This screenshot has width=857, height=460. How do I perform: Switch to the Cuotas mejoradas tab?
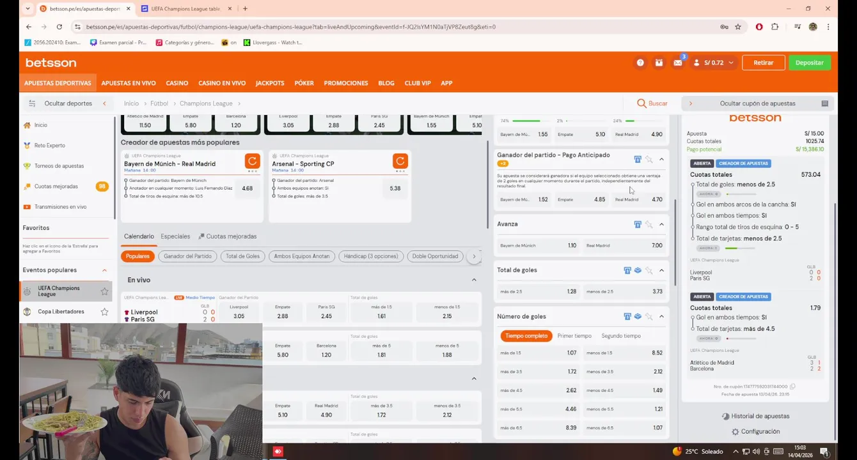(x=227, y=236)
